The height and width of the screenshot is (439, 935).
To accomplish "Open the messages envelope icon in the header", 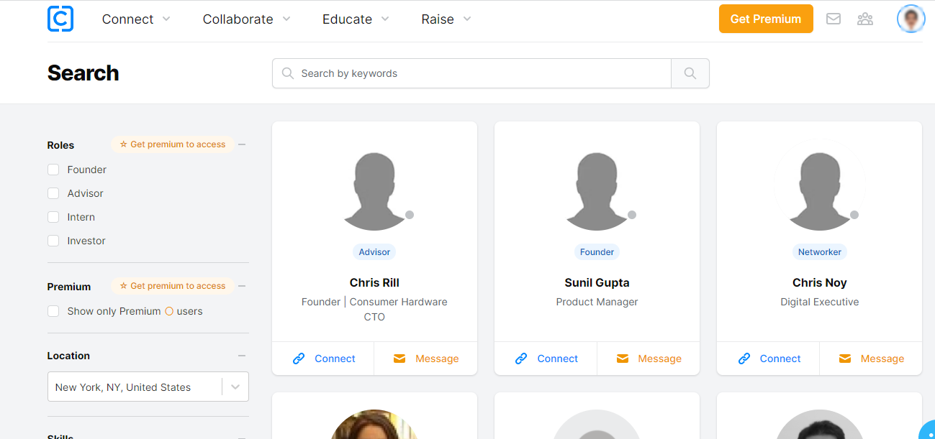I will [833, 19].
